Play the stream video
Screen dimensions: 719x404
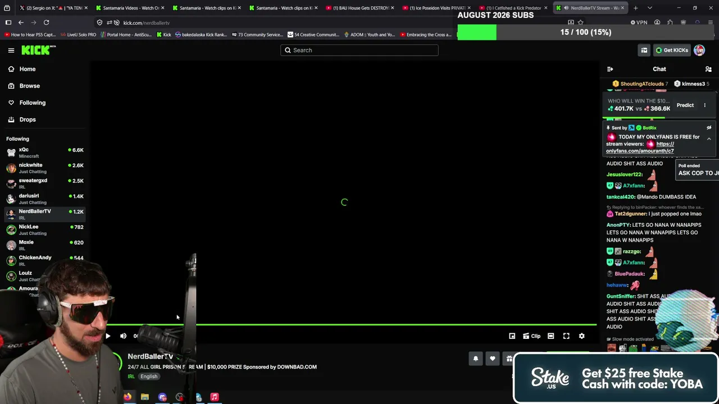click(x=108, y=336)
